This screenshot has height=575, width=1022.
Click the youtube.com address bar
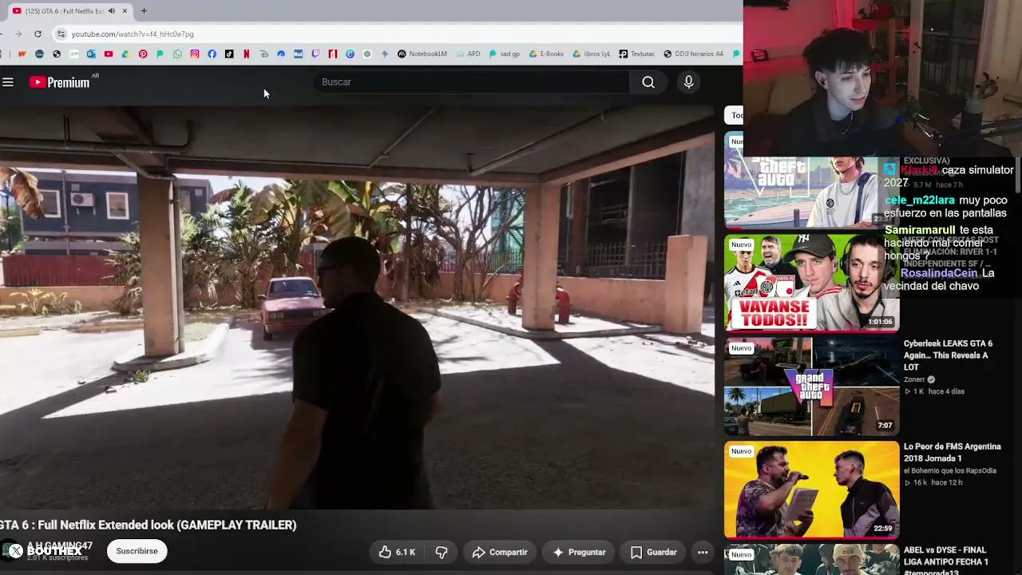point(399,34)
